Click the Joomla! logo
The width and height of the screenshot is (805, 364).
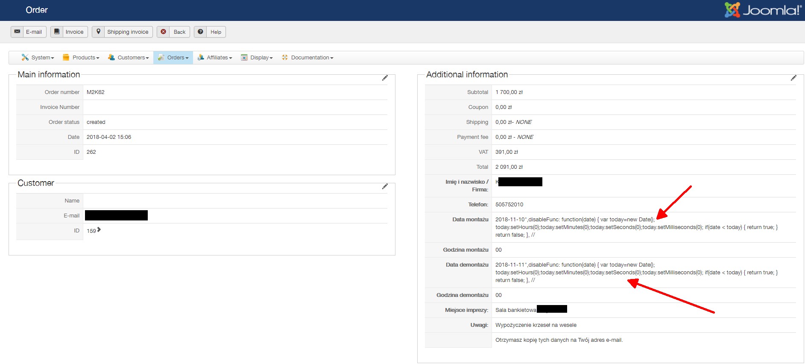[763, 10]
